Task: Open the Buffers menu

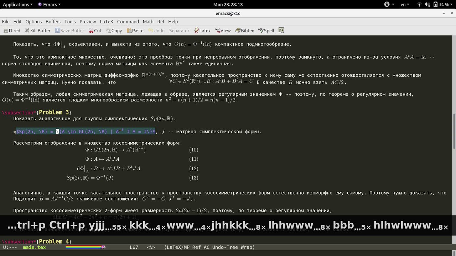Action: [x=53, y=22]
